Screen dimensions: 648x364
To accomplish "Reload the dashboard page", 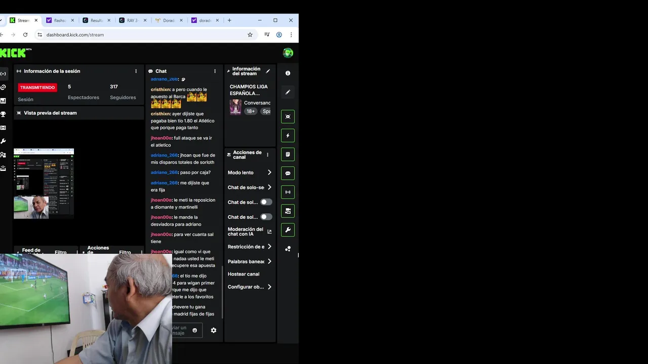I will (25, 35).
